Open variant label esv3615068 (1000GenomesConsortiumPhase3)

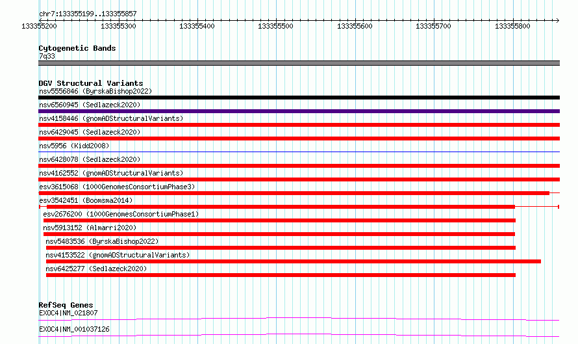coord(117,187)
